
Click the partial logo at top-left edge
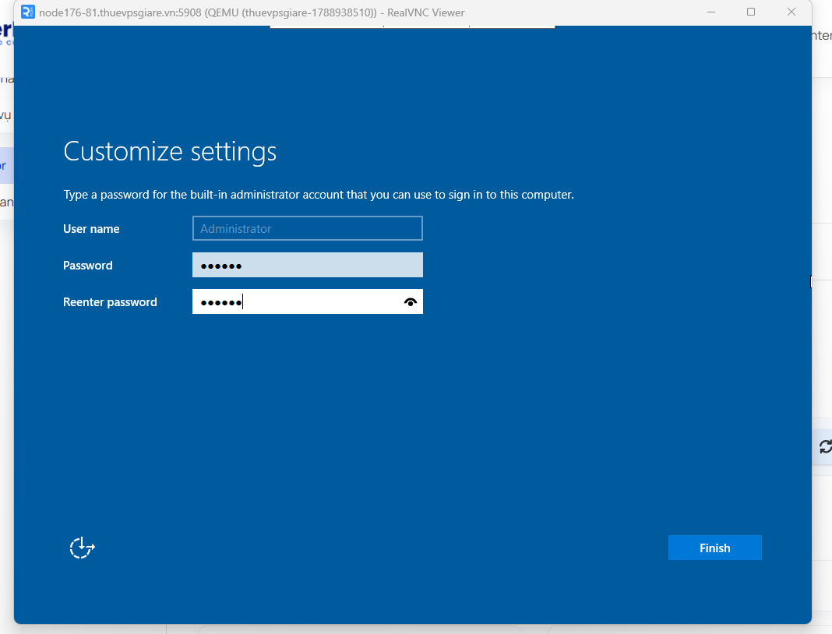5,32
